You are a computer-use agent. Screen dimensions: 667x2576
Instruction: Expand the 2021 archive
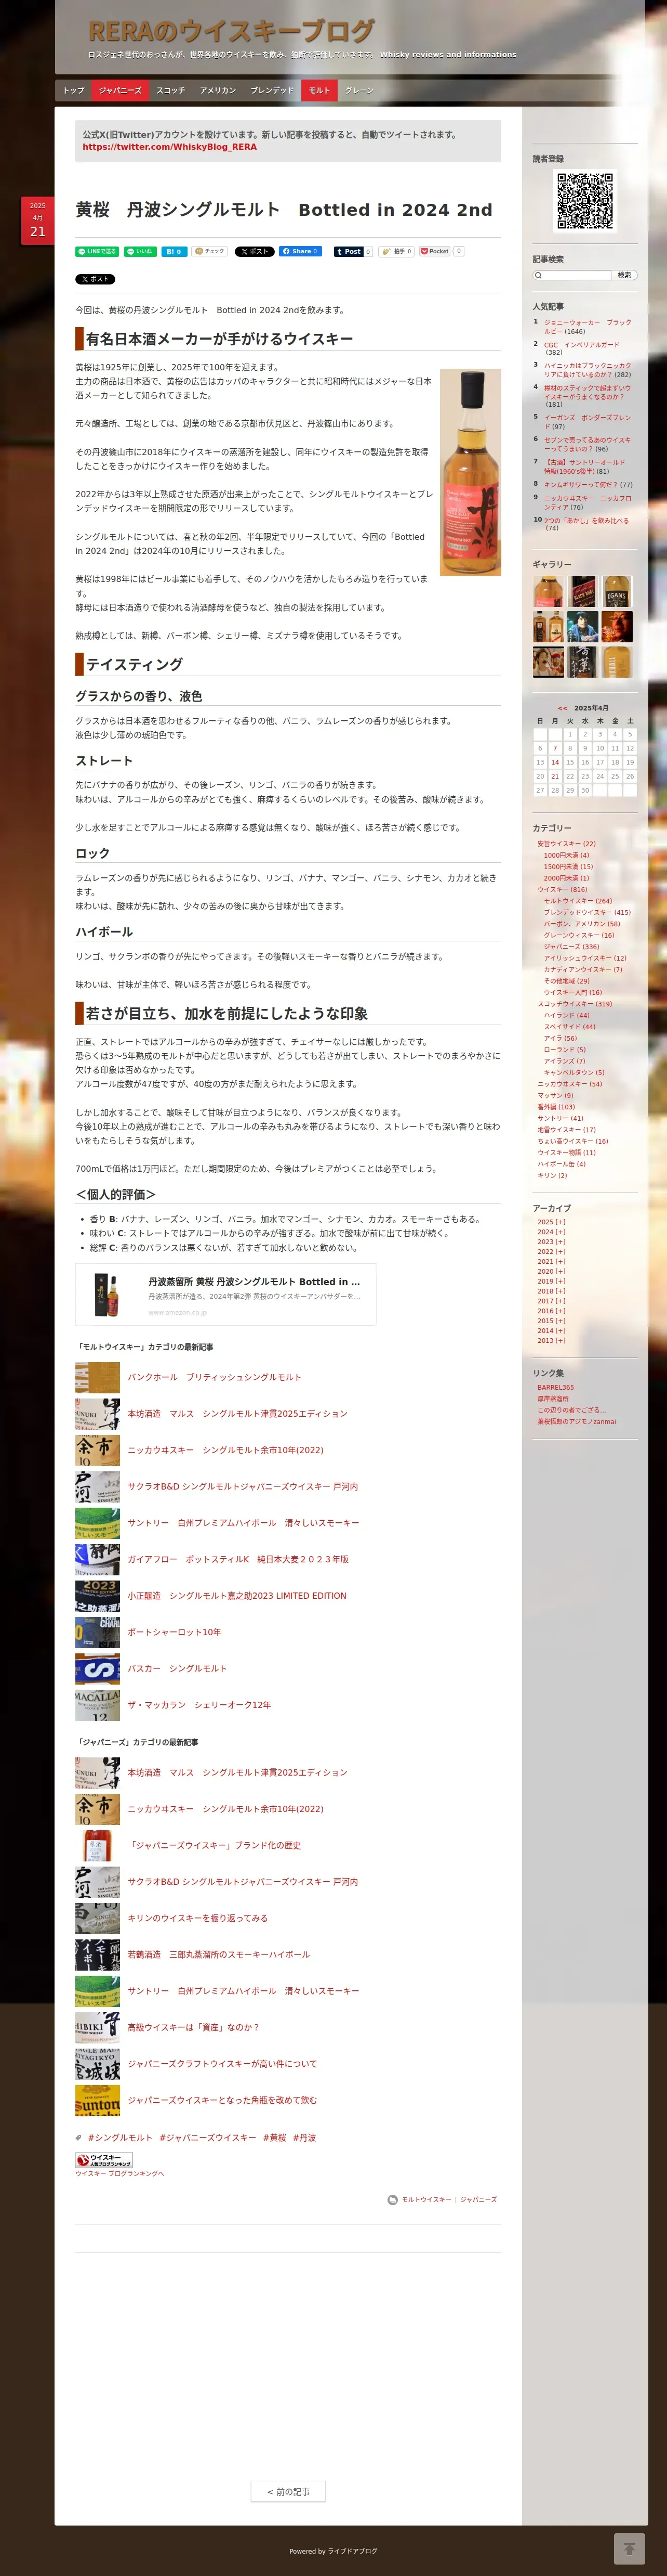pos(550,1261)
